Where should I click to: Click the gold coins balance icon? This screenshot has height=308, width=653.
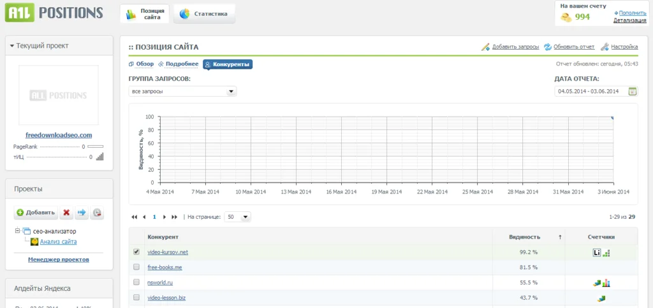(566, 17)
